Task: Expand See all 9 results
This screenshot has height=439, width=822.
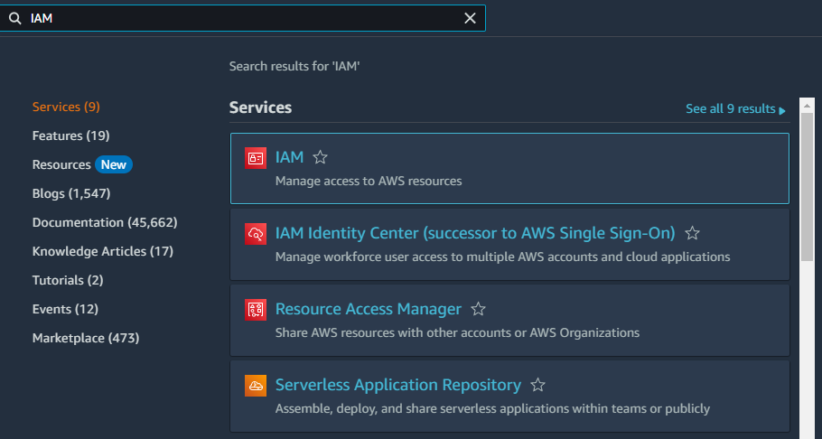Action: point(735,108)
